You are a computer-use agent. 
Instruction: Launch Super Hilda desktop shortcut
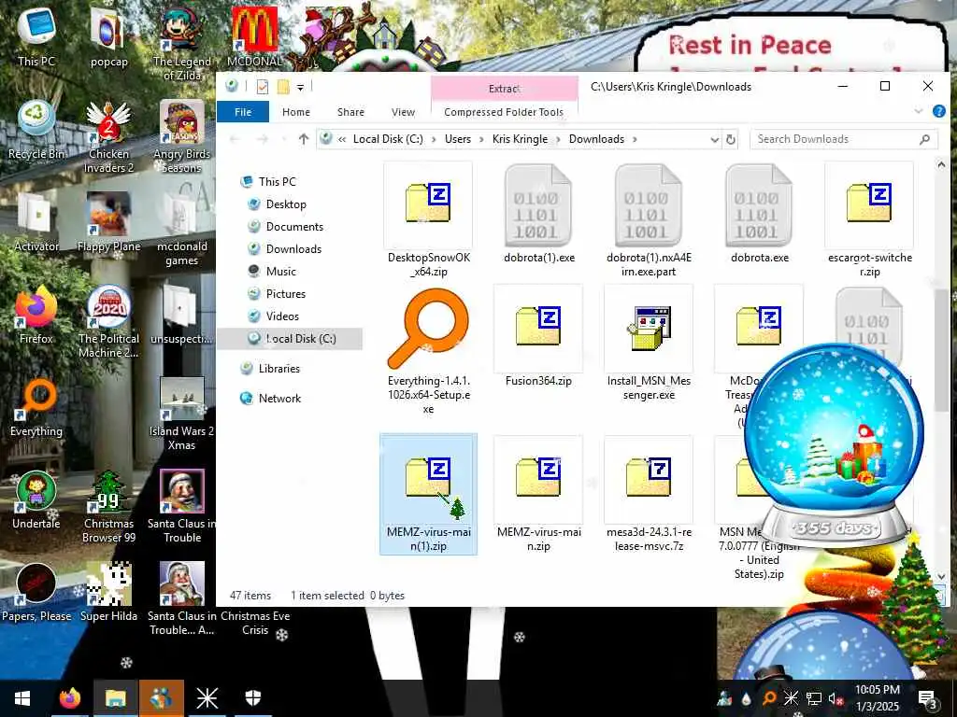pos(108,591)
